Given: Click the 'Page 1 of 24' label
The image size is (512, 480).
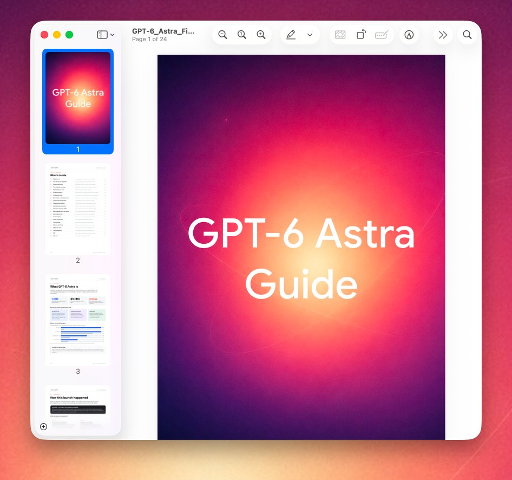Looking at the screenshot, I should (149, 39).
